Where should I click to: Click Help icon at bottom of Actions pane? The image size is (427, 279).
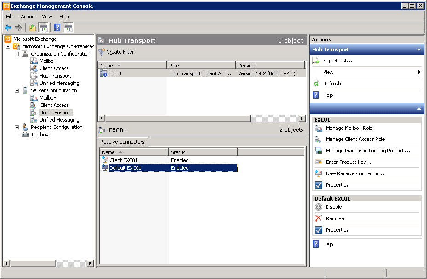pos(316,244)
